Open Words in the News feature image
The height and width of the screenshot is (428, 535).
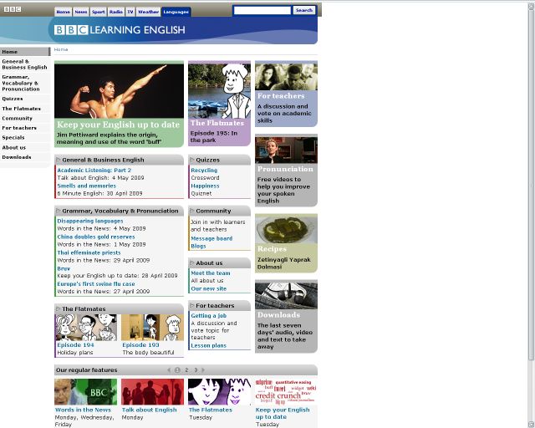click(x=85, y=392)
